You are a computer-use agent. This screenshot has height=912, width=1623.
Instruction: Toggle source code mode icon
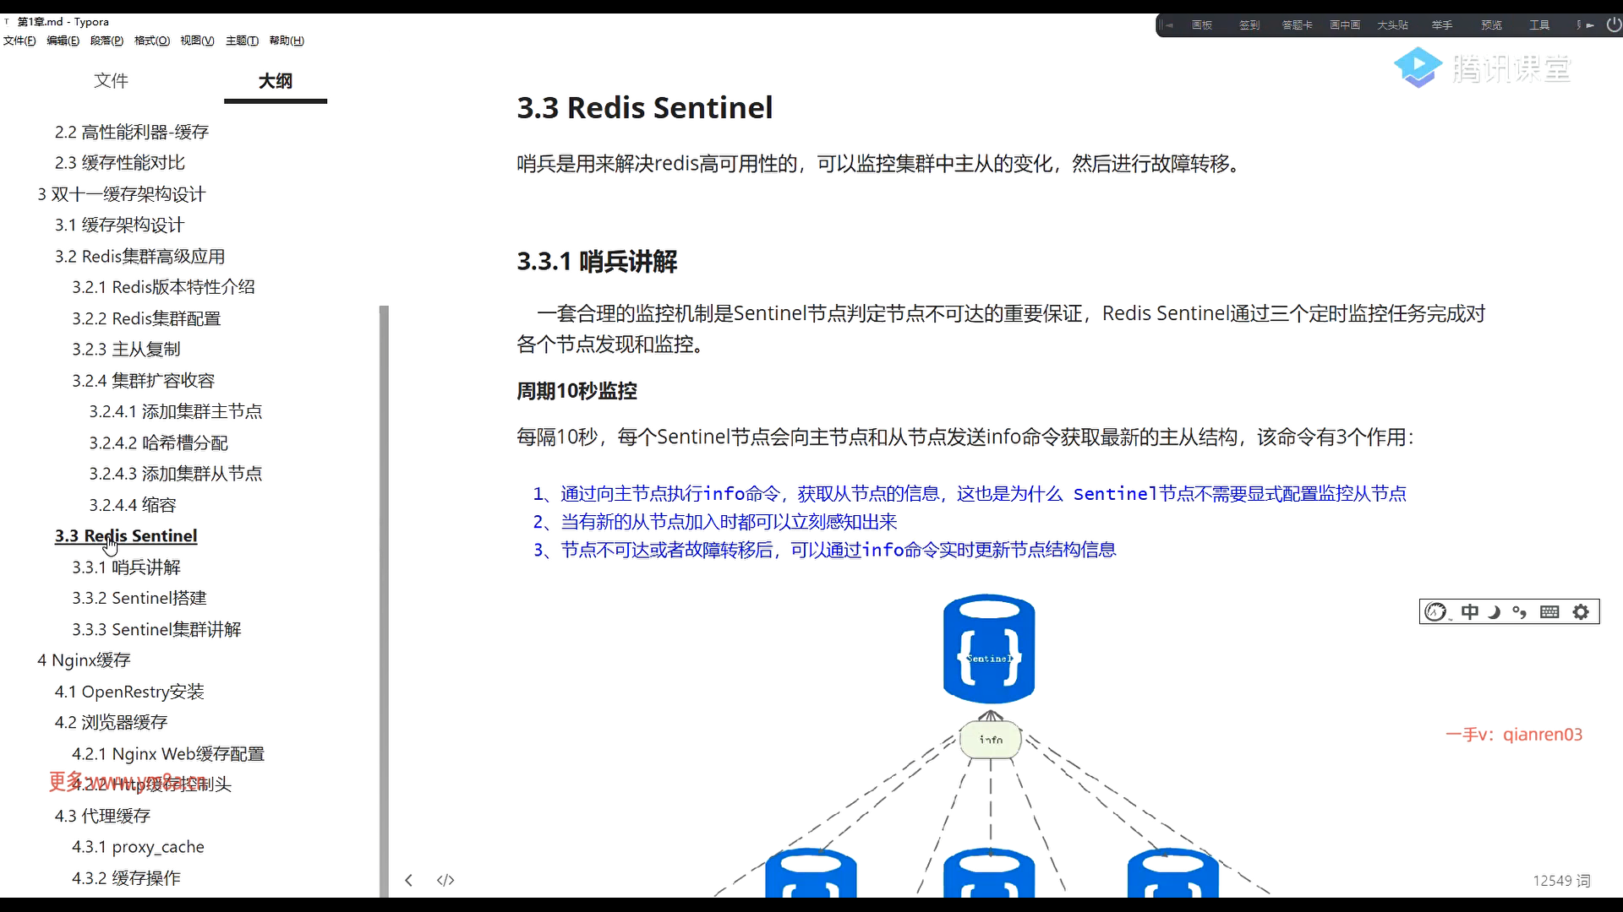(x=445, y=880)
